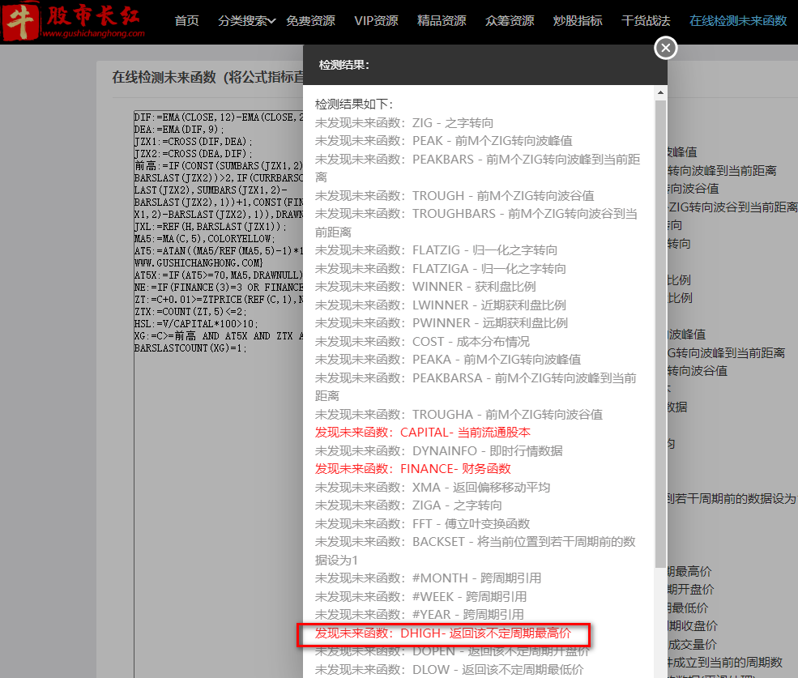
Task: Click the COST - 成本分布情况 line
Action: coord(422,341)
